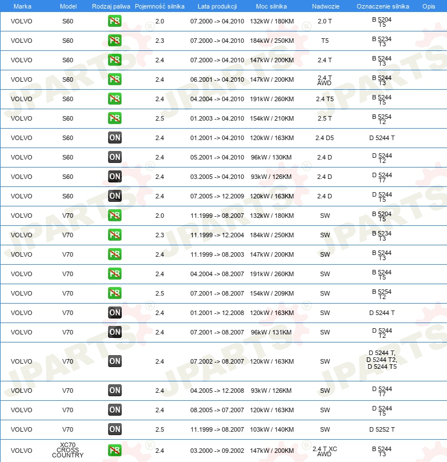Click the Opis column header

coord(429,6)
